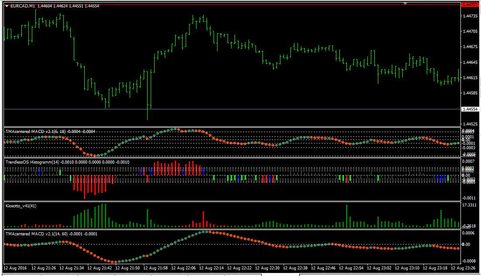The height and width of the screenshot is (276, 481).
Task: Click the grey chart shift marker triangle
Action: pyautogui.click(x=405, y=3)
